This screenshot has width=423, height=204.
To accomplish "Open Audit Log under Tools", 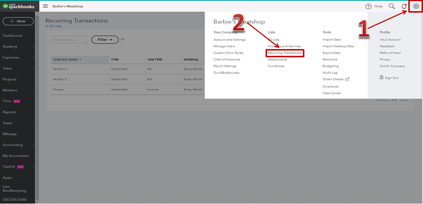I will pos(330,73).
